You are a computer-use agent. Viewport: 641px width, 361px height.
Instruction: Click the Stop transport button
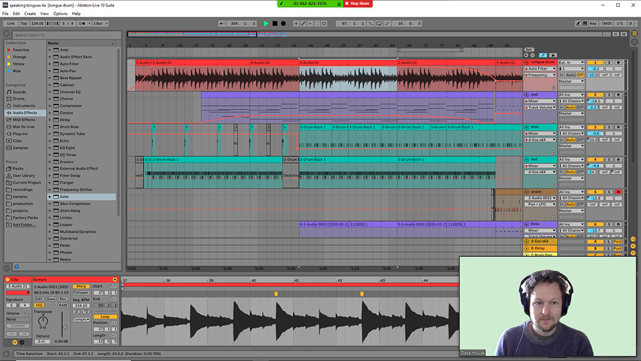275,23
